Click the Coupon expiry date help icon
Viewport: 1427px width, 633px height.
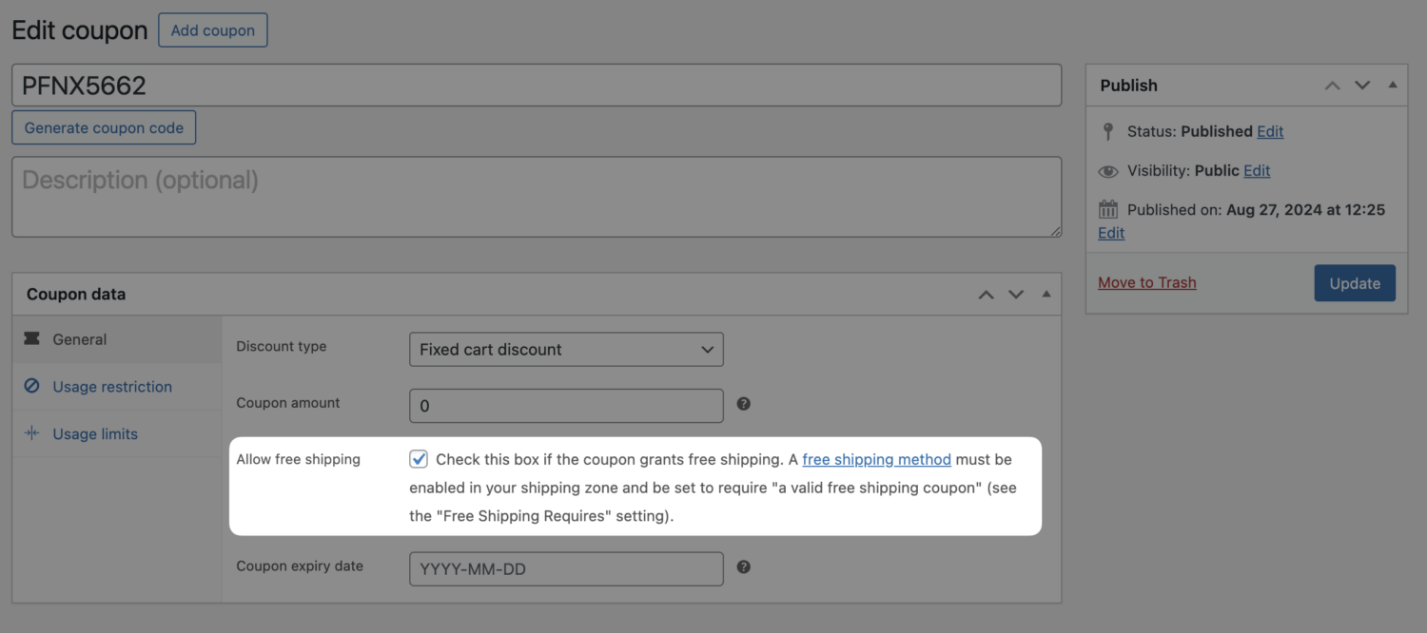(744, 567)
